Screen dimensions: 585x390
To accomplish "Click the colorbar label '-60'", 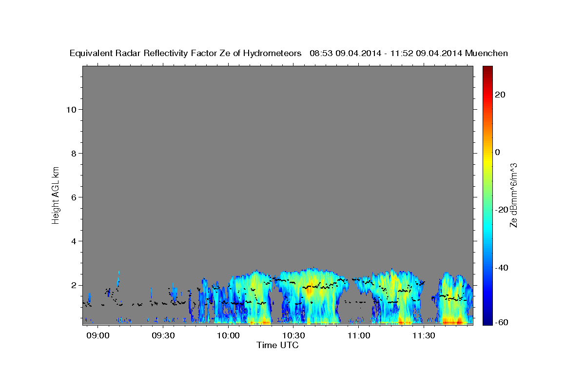I will [501, 322].
